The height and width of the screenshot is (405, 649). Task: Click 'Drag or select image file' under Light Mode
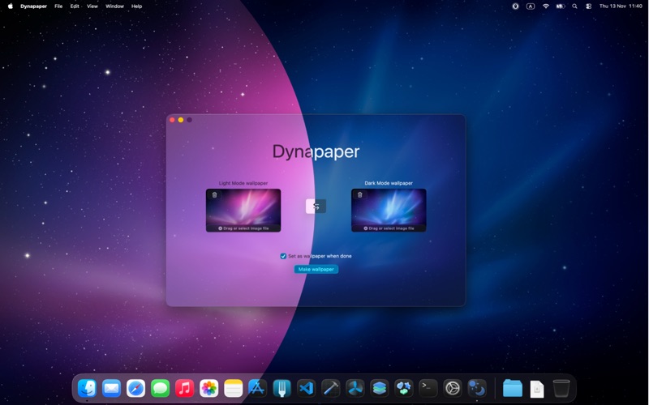pos(243,228)
